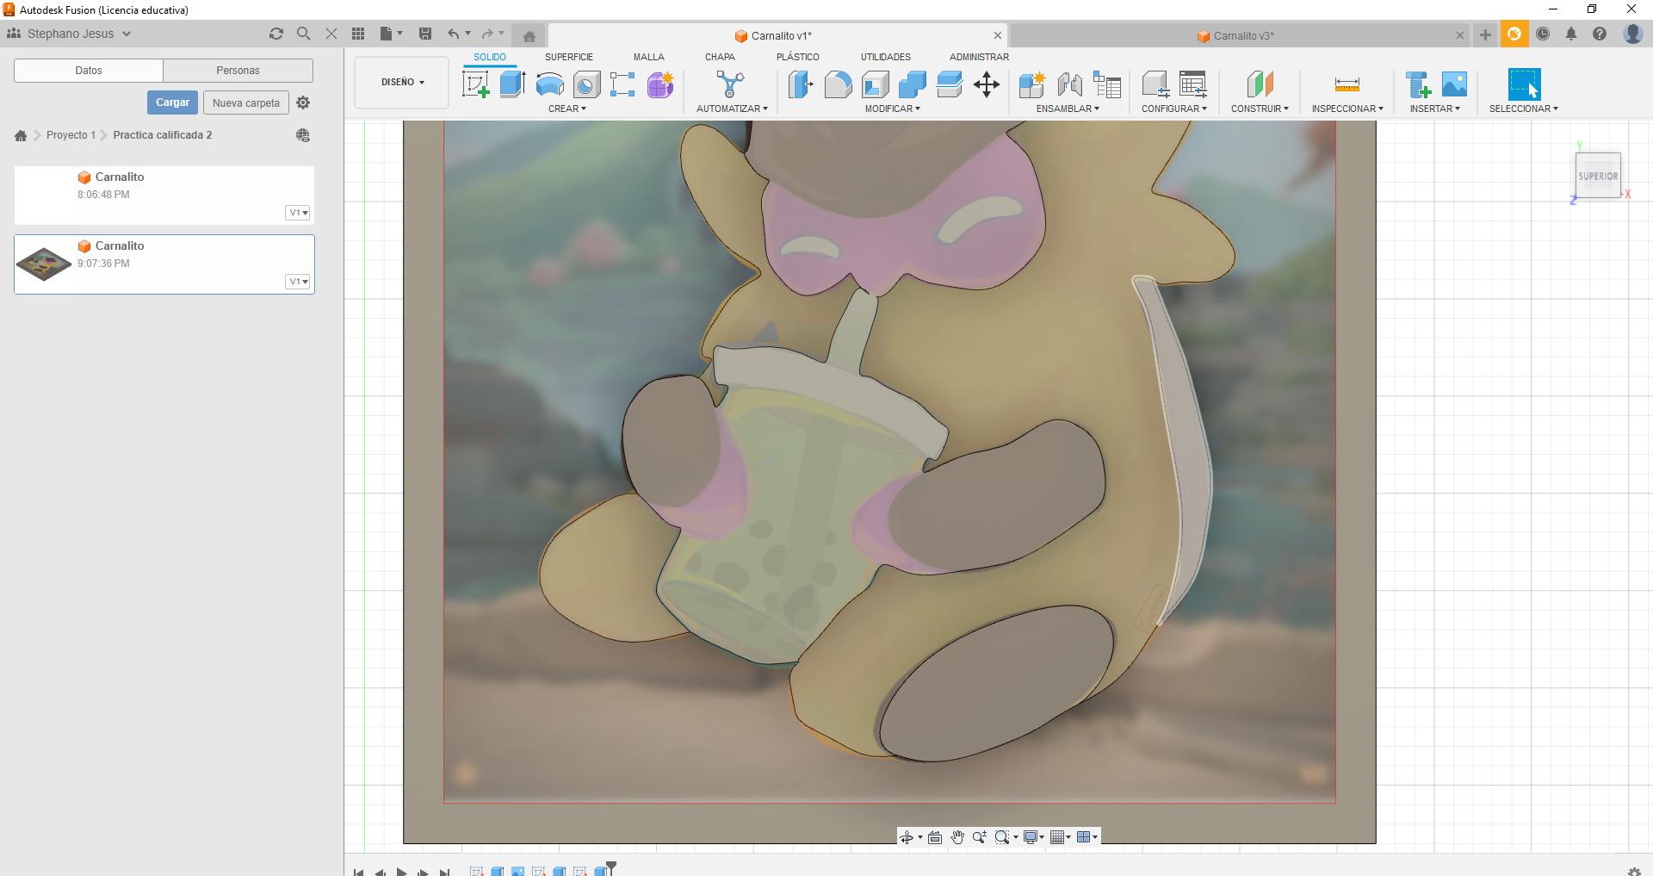Activate the Select tool icon
The height and width of the screenshot is (876, 1653).
click(1524, 84)
